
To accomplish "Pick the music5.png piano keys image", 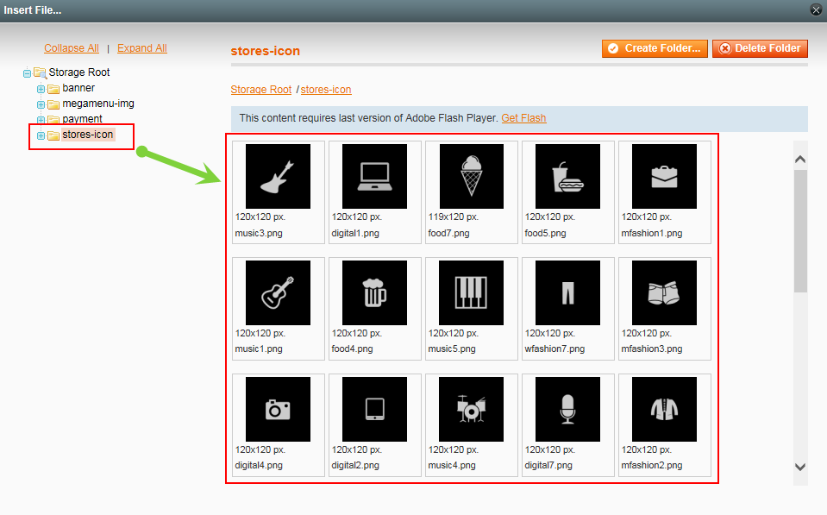I will (x=471, y=292).
